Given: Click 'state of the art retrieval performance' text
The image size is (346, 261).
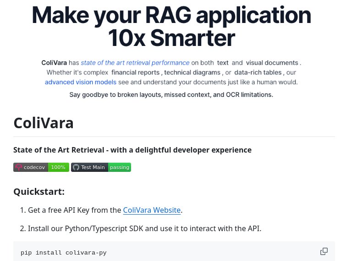Looking at the screenshot, I should [135, 63].
